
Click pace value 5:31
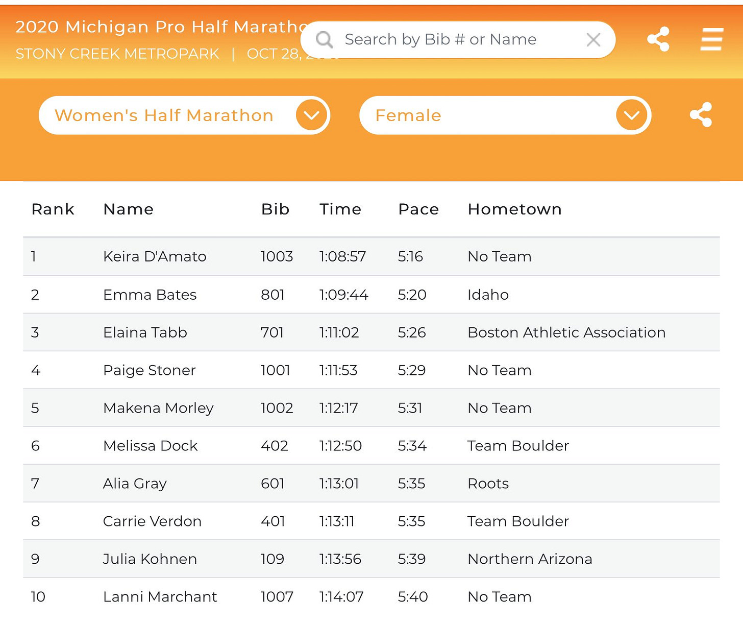click(x=410, y=408)
